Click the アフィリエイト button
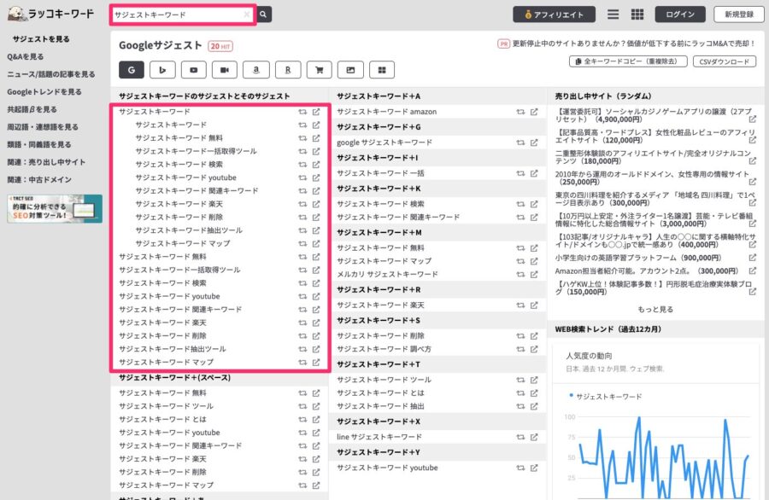The width and height of the screenshot is (769, 500). click(x=555, y=15)
